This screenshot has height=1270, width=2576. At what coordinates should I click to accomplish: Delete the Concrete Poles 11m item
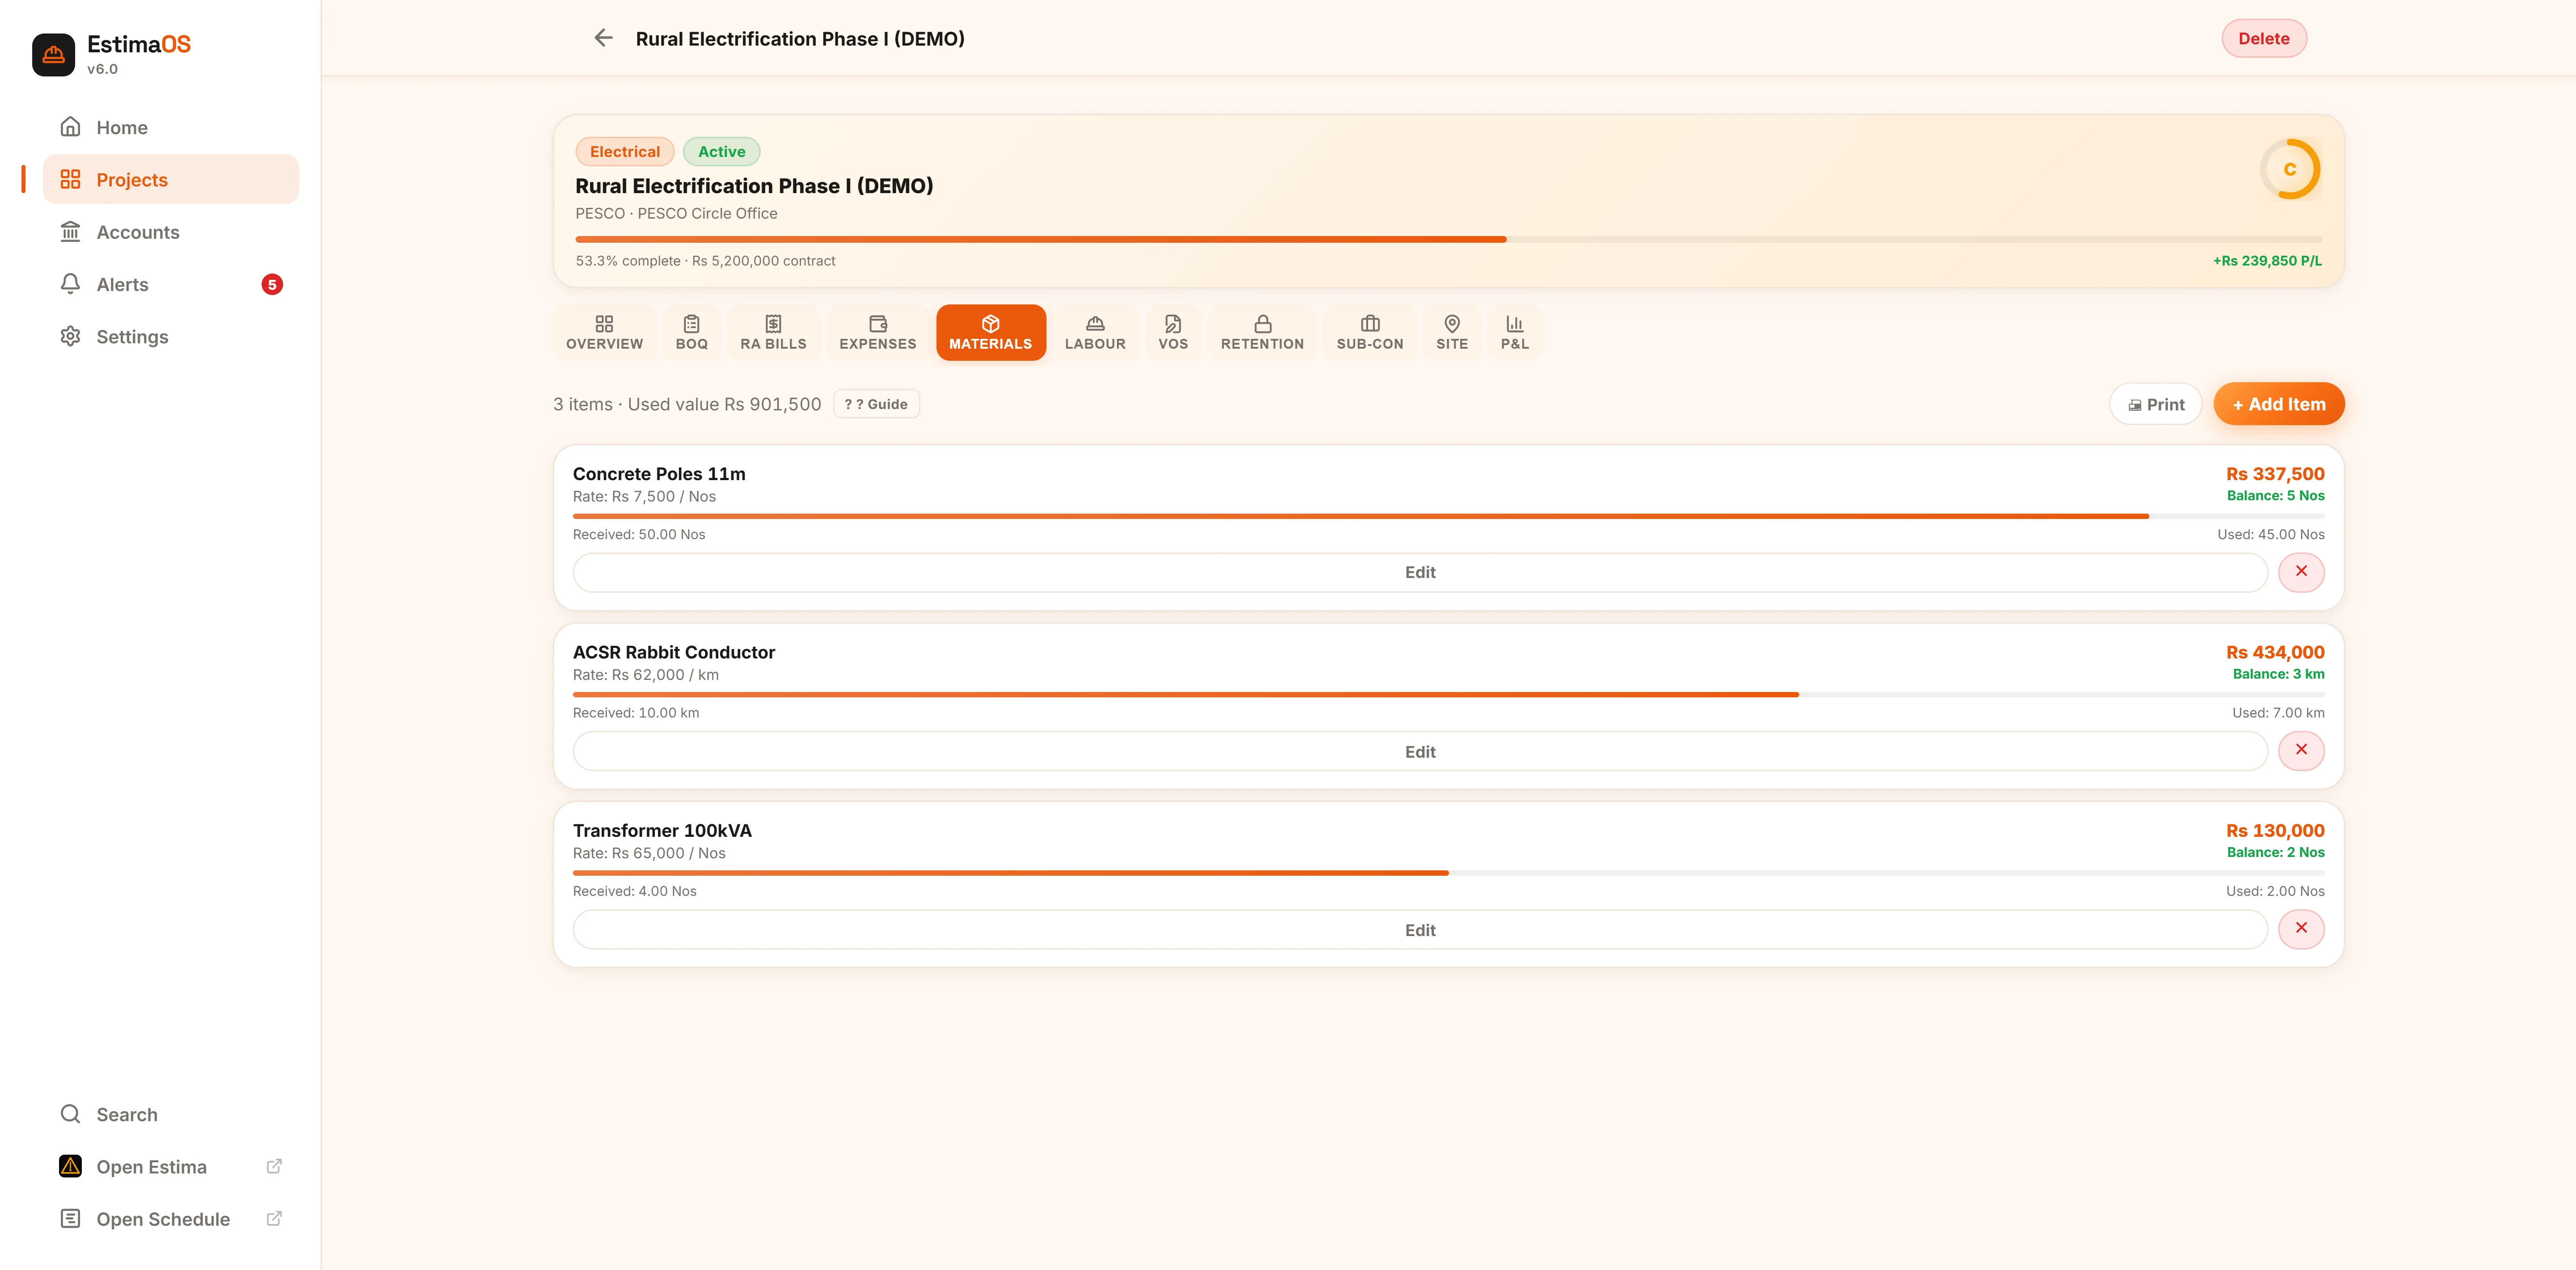[2301, 572]
